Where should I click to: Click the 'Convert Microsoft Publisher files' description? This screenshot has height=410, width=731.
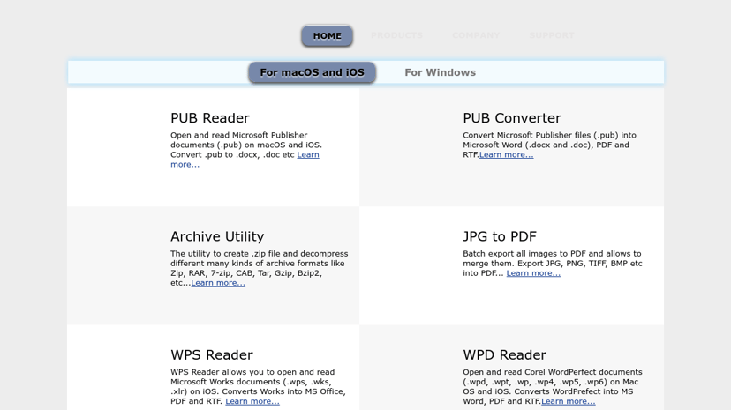click(x=550, y=145)
